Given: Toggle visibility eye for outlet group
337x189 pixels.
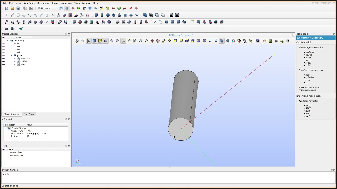Looking at the screenshot, I should [3, 61].
